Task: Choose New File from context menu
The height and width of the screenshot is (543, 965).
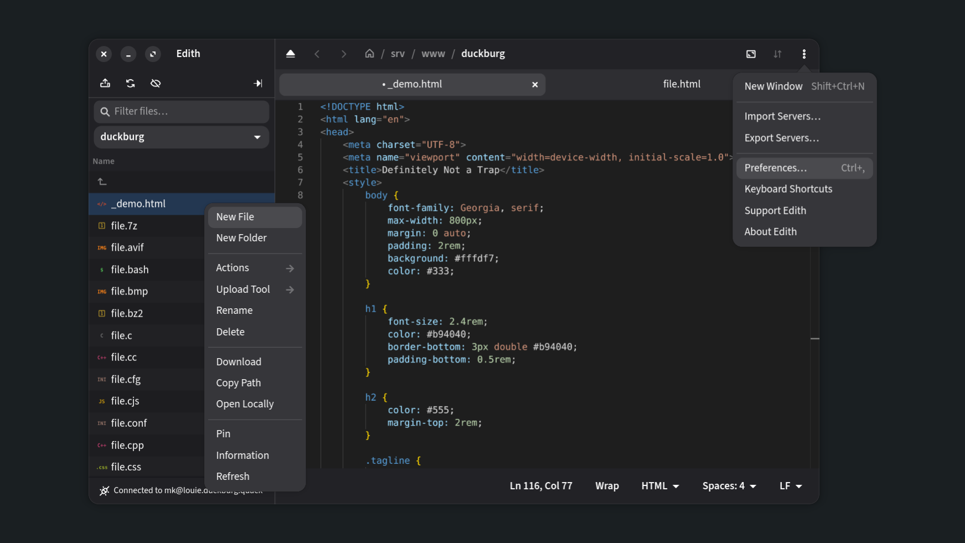Action: 255,217
